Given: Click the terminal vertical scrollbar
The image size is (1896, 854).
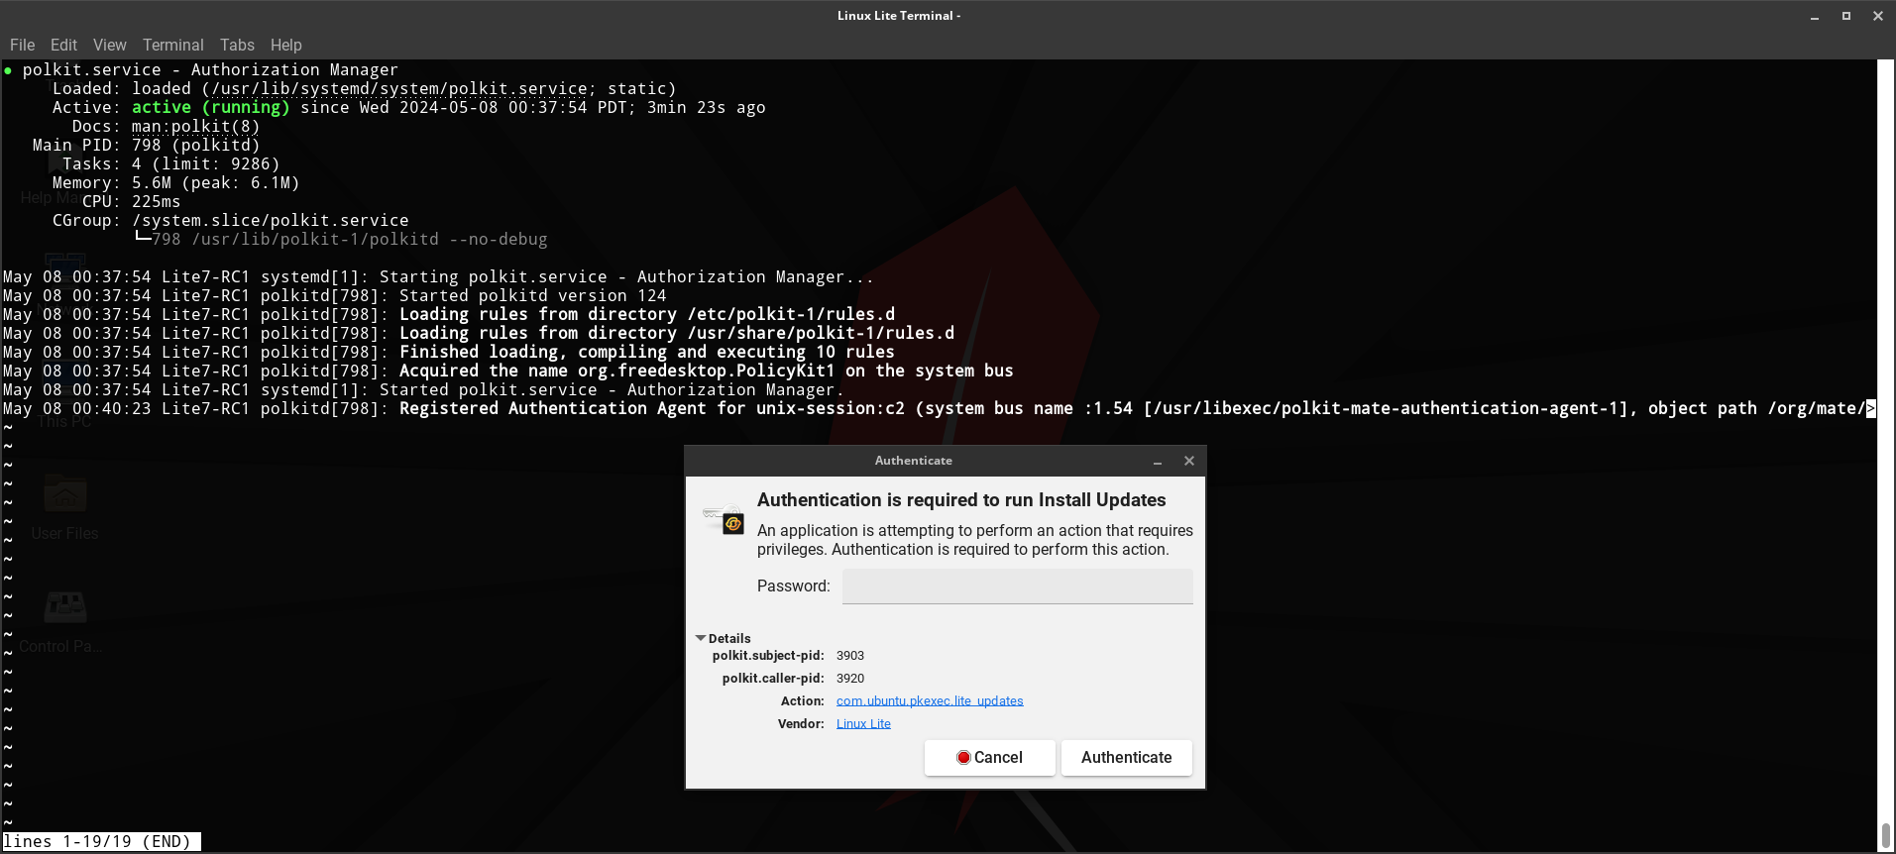Looking at the screenshot, I should coord(1885,446).
